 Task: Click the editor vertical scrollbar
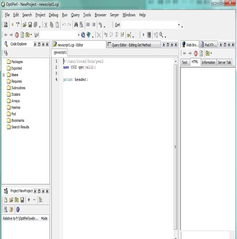(x=175, y=147)
